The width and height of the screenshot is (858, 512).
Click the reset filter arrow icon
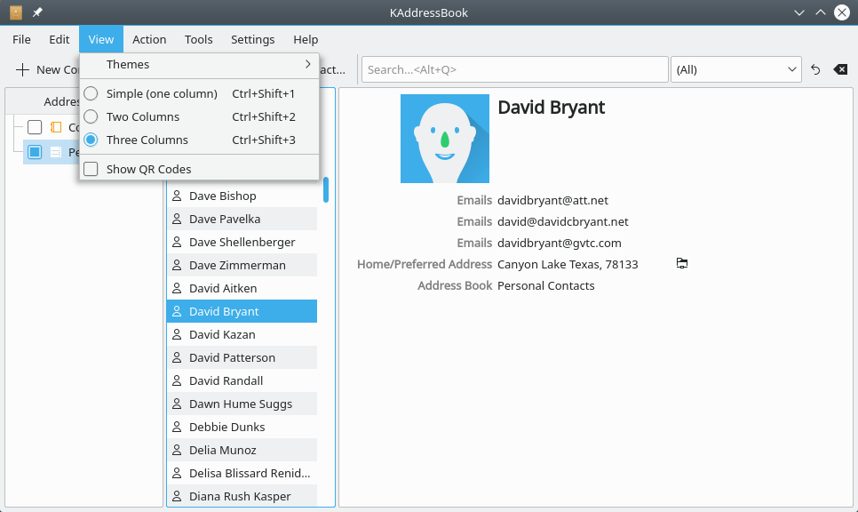pyautogui.click(x=815, y=69)
